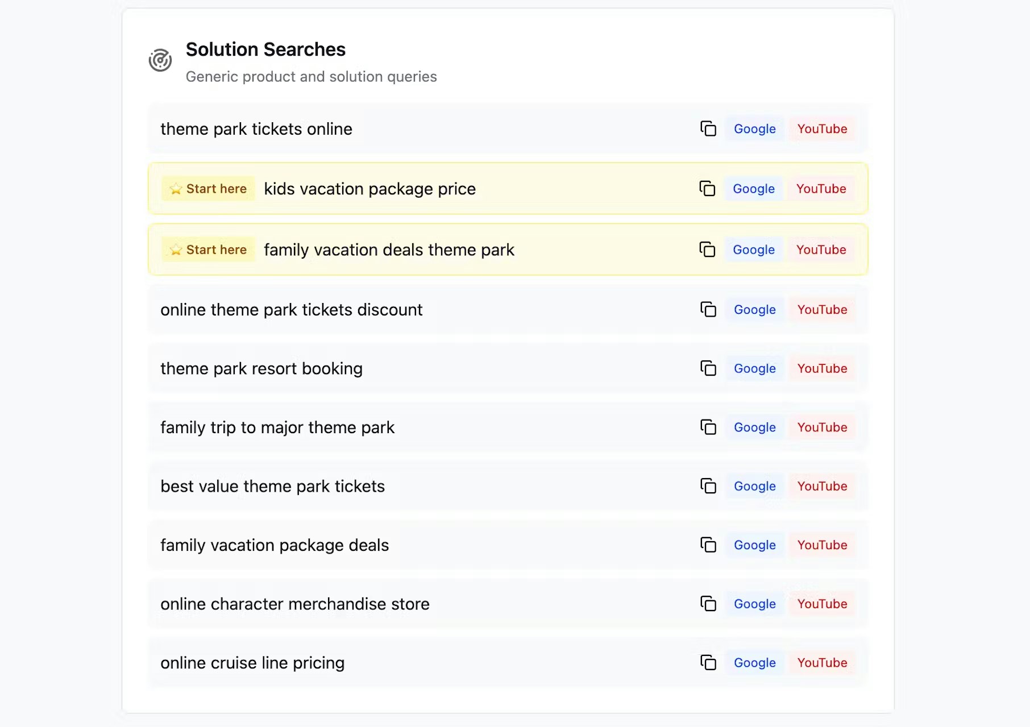Click the target icon beside Solution Searches heading
This screenshot has width=1030, height=727.
[x=160, y=59]
